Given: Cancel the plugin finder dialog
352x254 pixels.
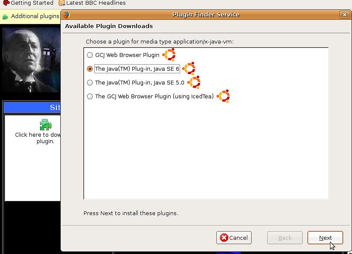Looking at the screenshot, I should pos(234,238).
